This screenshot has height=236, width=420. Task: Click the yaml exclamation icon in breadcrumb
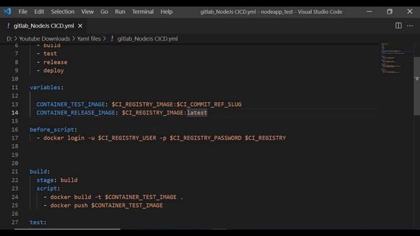(112, 39)
